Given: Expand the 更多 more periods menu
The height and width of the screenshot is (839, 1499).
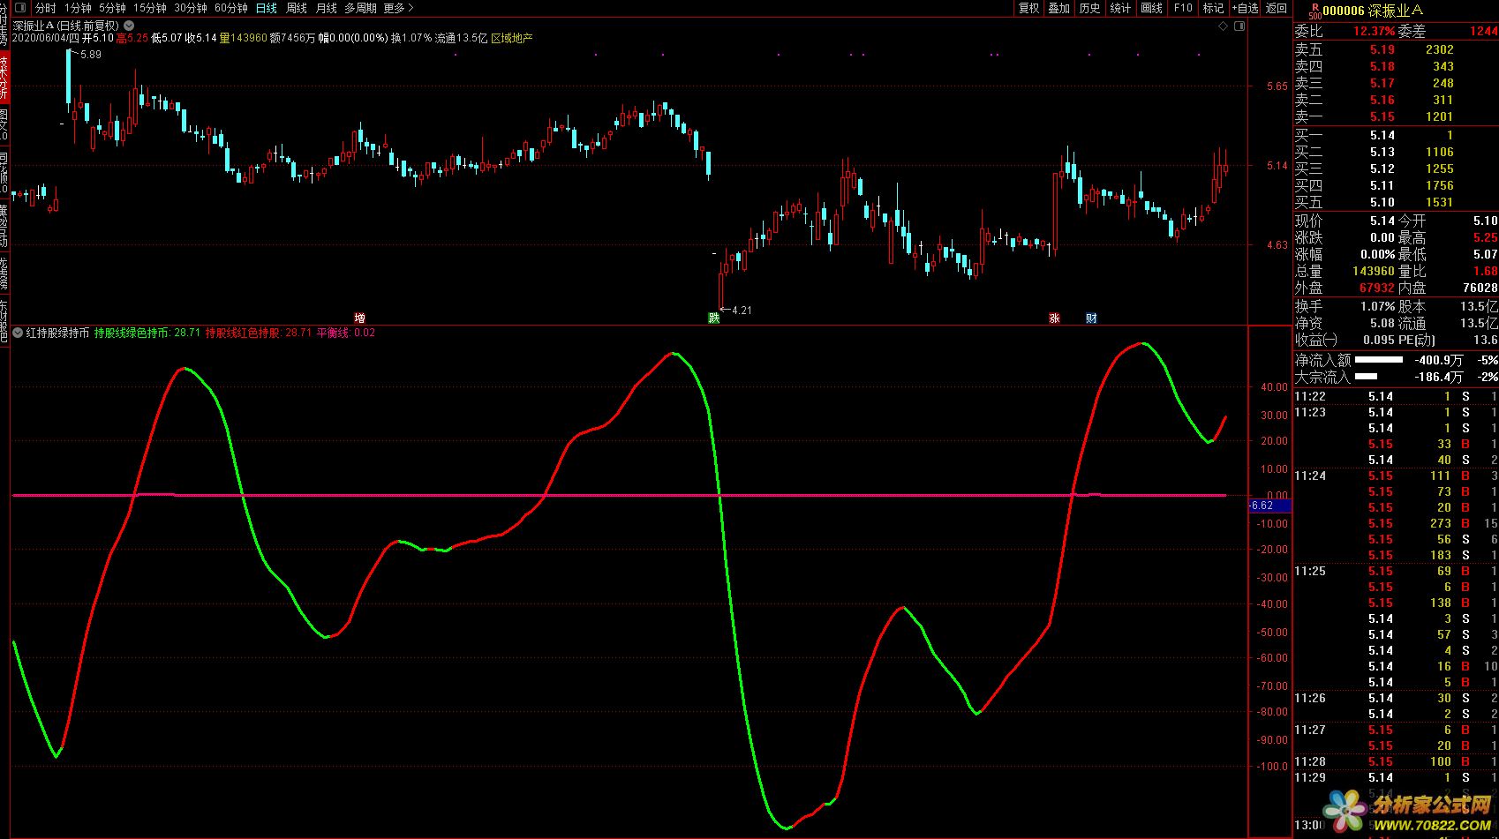Looking at the screenshot, I should point(398,8).
